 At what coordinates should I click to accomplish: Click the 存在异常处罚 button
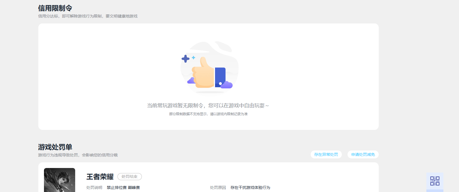(326, 154)
